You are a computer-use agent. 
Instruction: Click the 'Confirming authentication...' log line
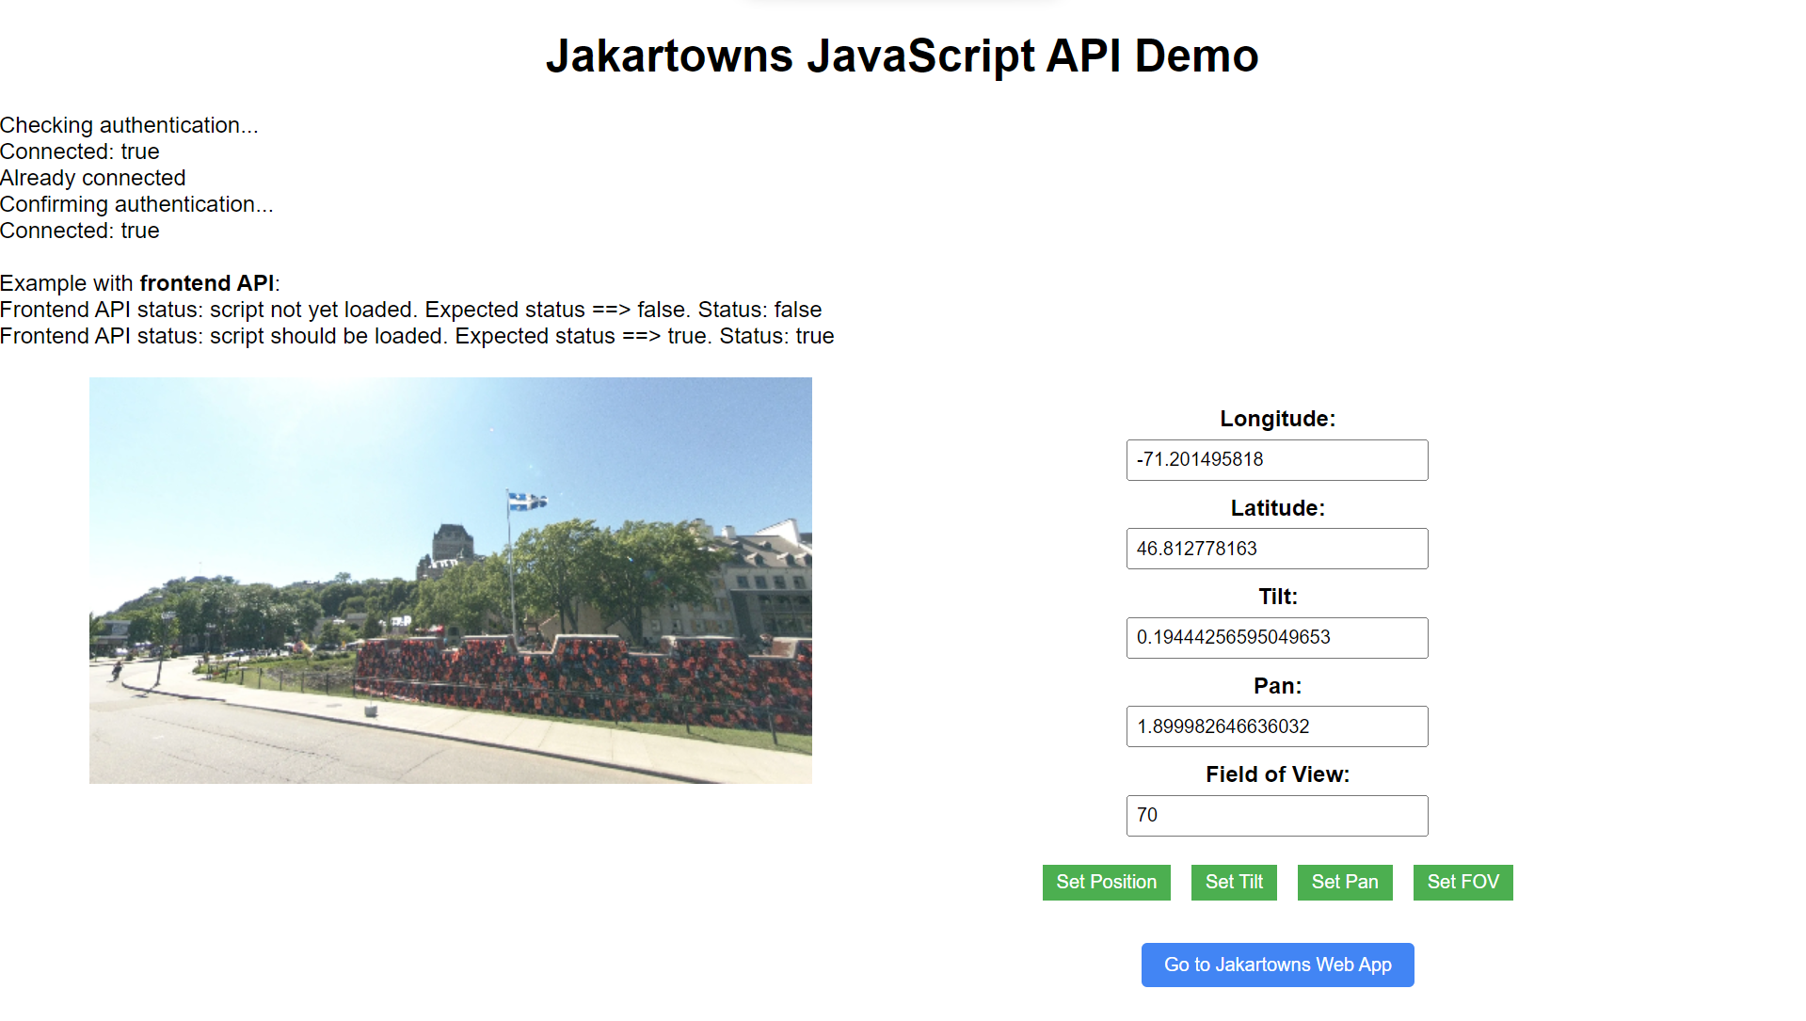[136, 204]
